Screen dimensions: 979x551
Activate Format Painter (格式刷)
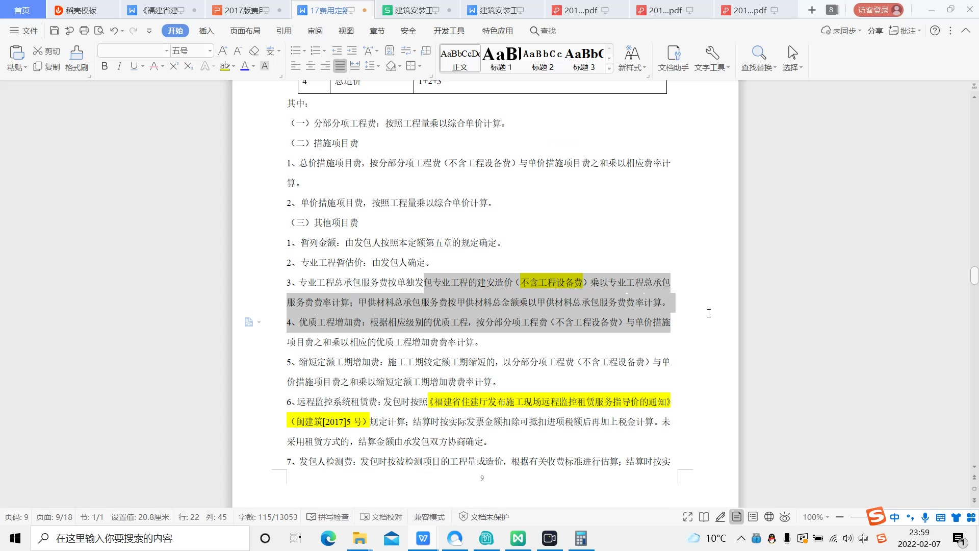click(76, 59)
